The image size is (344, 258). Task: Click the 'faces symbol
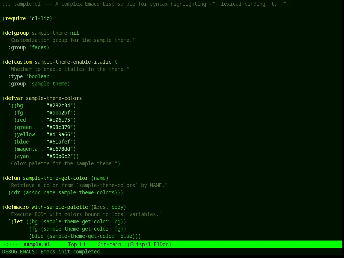coord(38,47)
